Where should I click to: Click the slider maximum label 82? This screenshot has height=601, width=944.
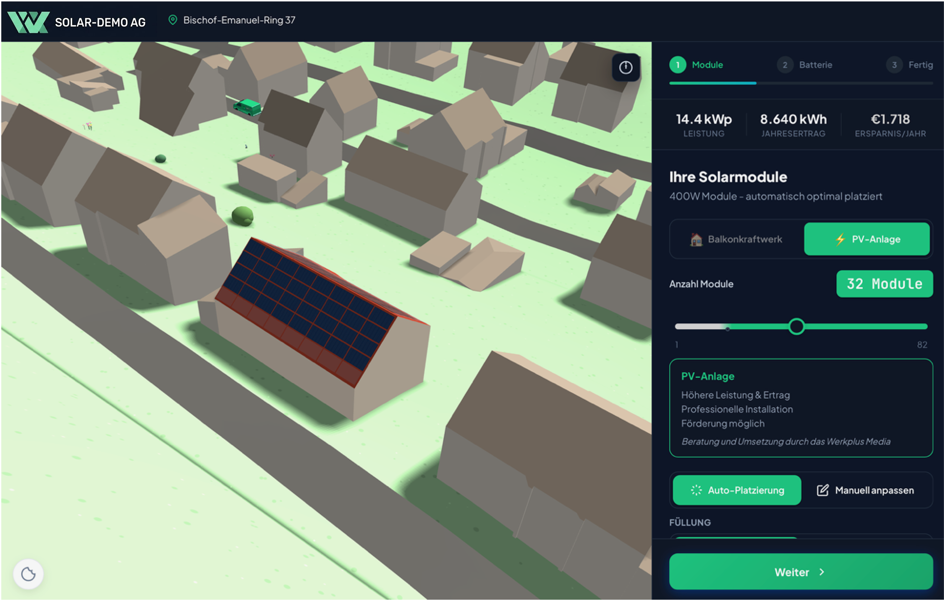[x=922, y=345]
